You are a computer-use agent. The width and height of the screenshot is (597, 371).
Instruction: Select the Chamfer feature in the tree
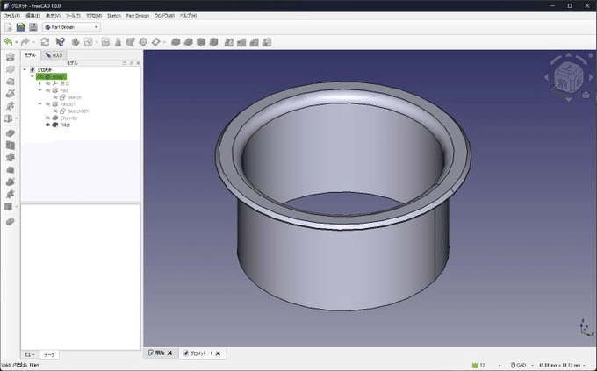pos(68,118)
